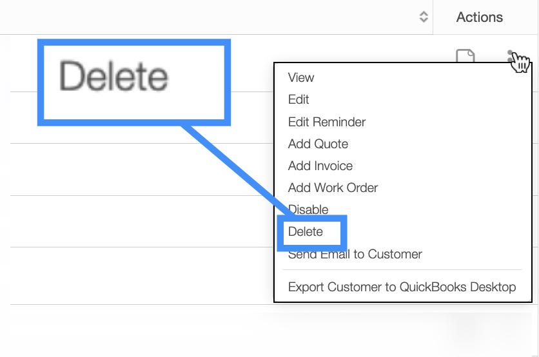Image resolution: width=539 pixels, height=357 pixels.
Task: Pick Add Quote in the dropdown menu
Action: pos(318,144)
